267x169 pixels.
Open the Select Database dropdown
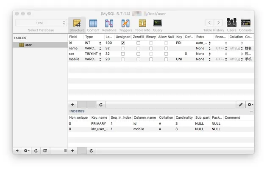(x=41, y=23)
